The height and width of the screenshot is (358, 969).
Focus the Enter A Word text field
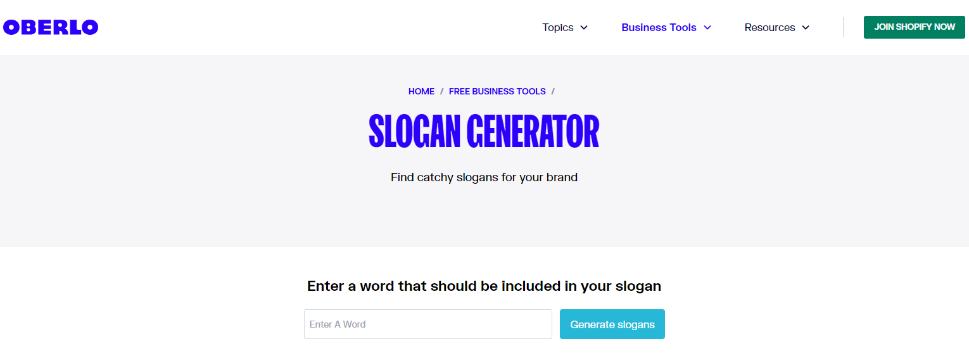(x=428, y=324)
